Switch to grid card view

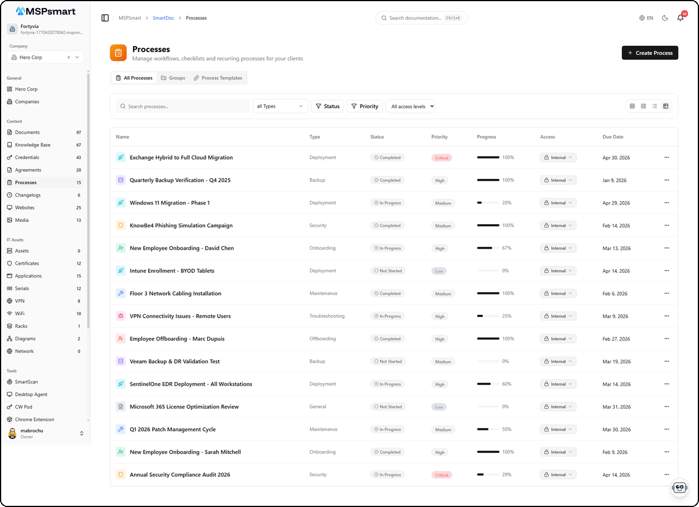(643, 106)
